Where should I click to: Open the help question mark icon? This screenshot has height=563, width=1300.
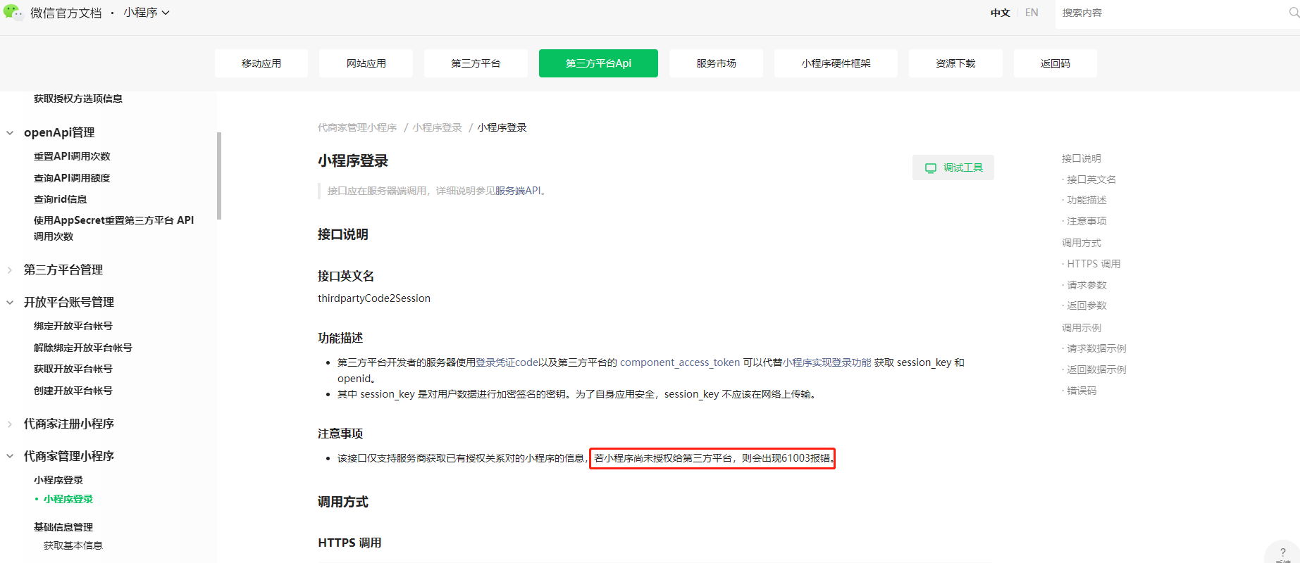tap(1282, 552)
